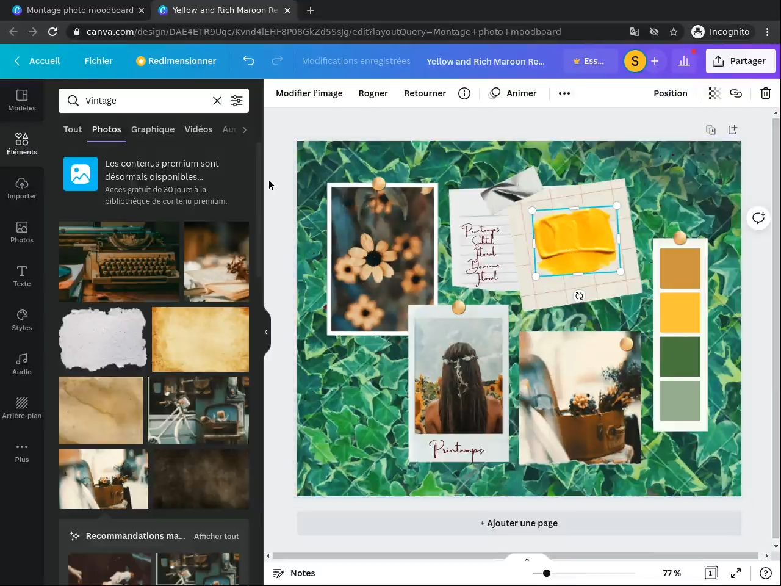Image resolution: width=781 pixels, height=586 pixels.
Task: Delete selected element with trash icon
Action: pos(765,93)
